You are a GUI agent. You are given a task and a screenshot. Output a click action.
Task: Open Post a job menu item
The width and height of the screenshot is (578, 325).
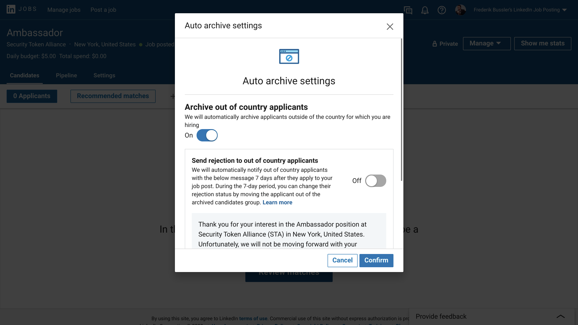(x=103, y=10)
